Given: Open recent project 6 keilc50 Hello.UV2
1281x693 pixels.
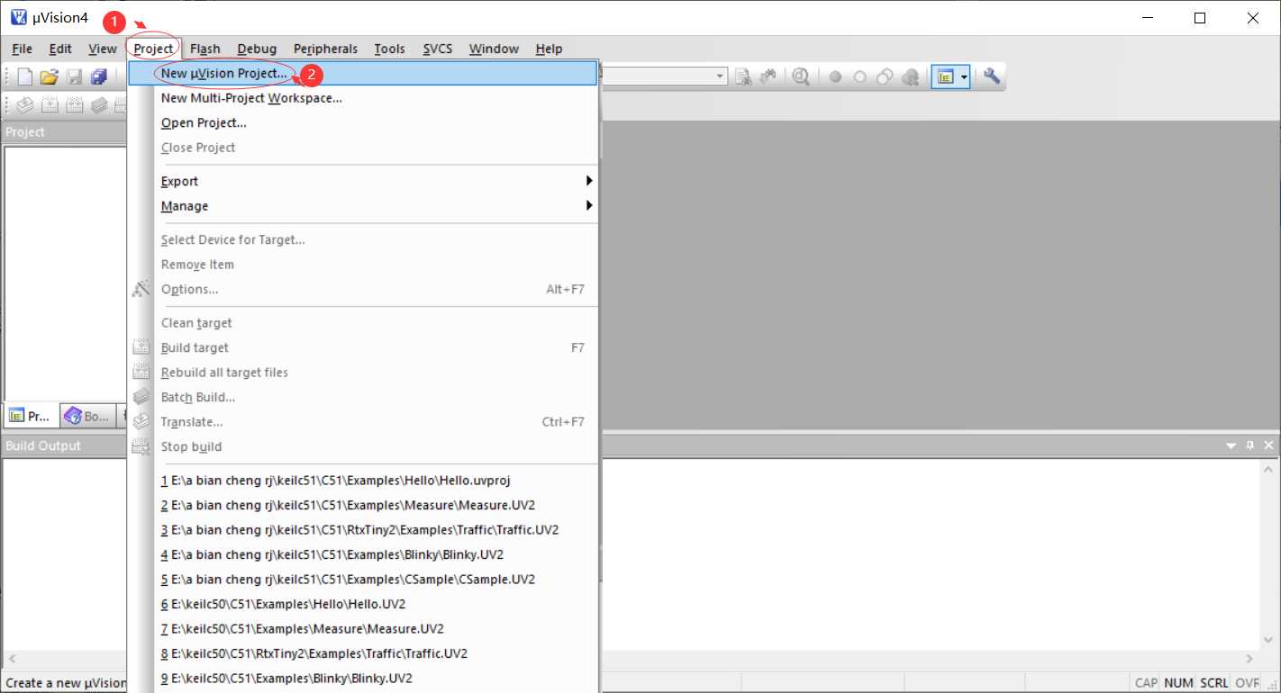Looking at the screenshot, I should 363,604.
